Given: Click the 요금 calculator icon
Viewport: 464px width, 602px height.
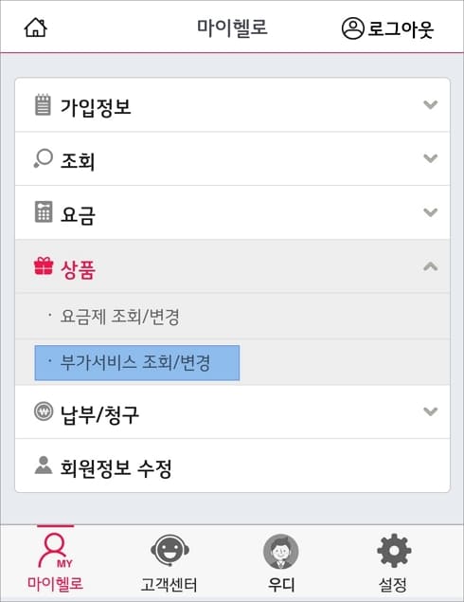Looking at the screenshot, I should coord(44,211).
